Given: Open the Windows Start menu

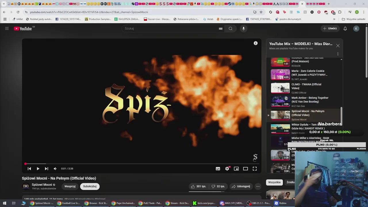Looking at the screenshot, I should tap(5, 203).
